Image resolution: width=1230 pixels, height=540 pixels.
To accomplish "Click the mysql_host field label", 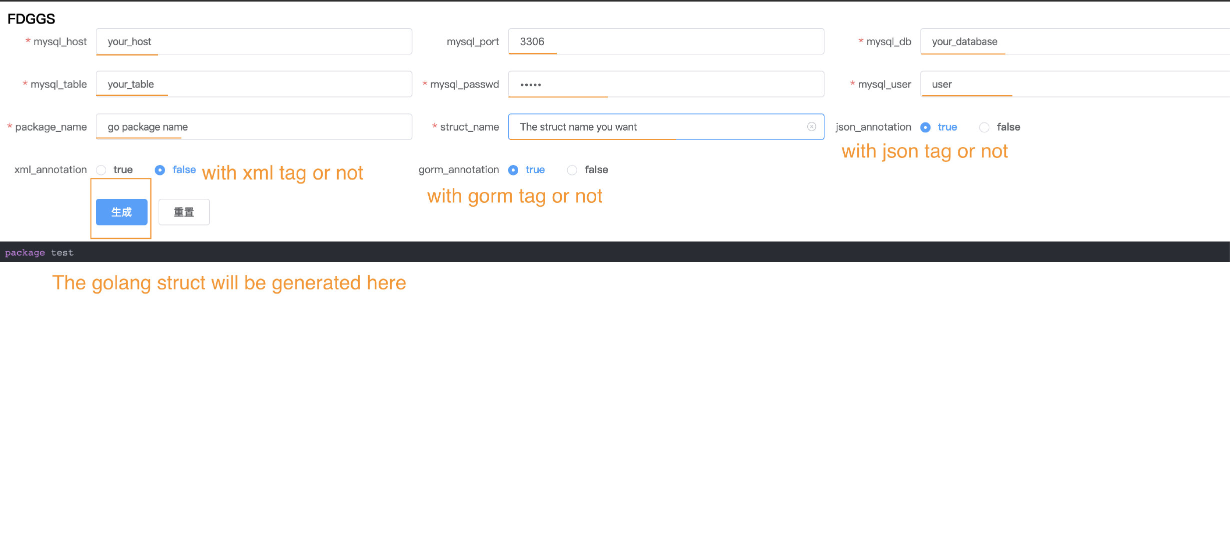I will point(60,41).
